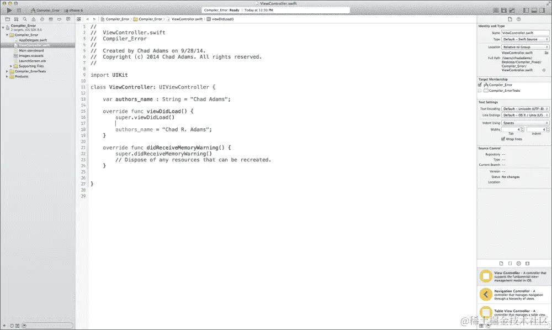Open the Find navigator magnifier icon
Image resolution: width=552 pixels, height=330 pixels.
pos(25,19)
